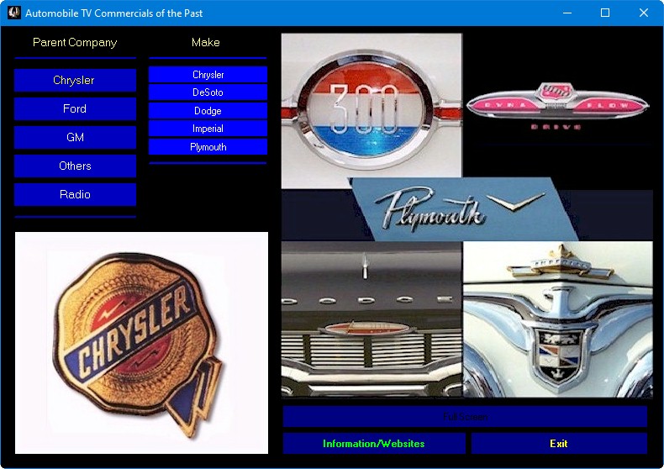Click the "Parent Company" column heading
The width and height of the screenshot is (664, 469).
click(75, 42)
